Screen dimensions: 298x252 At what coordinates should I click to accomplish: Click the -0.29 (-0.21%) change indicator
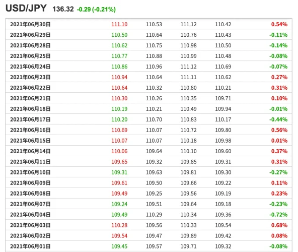(96, 10)
